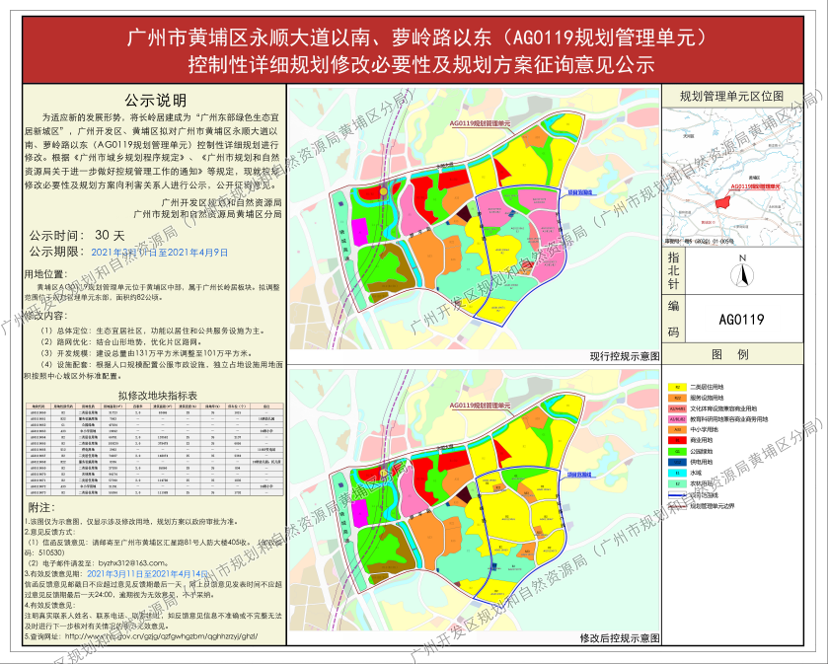Open the query URL link at the bottom
Image resolution: width=828 pixels, height=664 pixels.
161,636
